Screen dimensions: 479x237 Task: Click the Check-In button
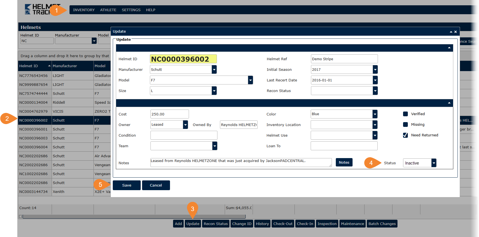[305, 224]
